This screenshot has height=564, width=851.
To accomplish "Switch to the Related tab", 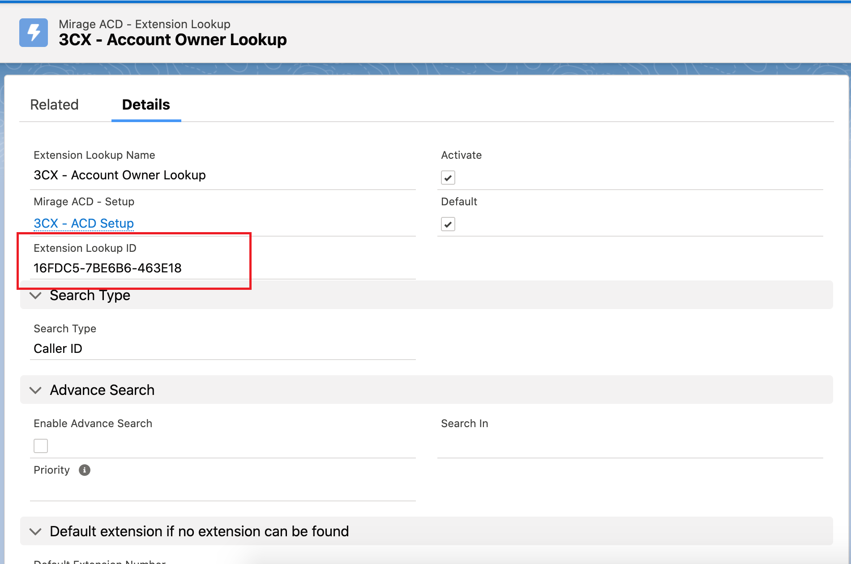I will coord(54,105).
